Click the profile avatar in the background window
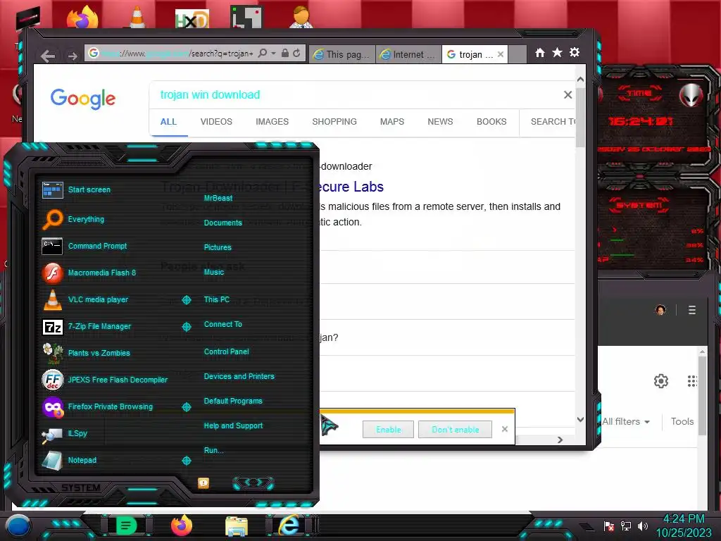 [x=660, y=310]
